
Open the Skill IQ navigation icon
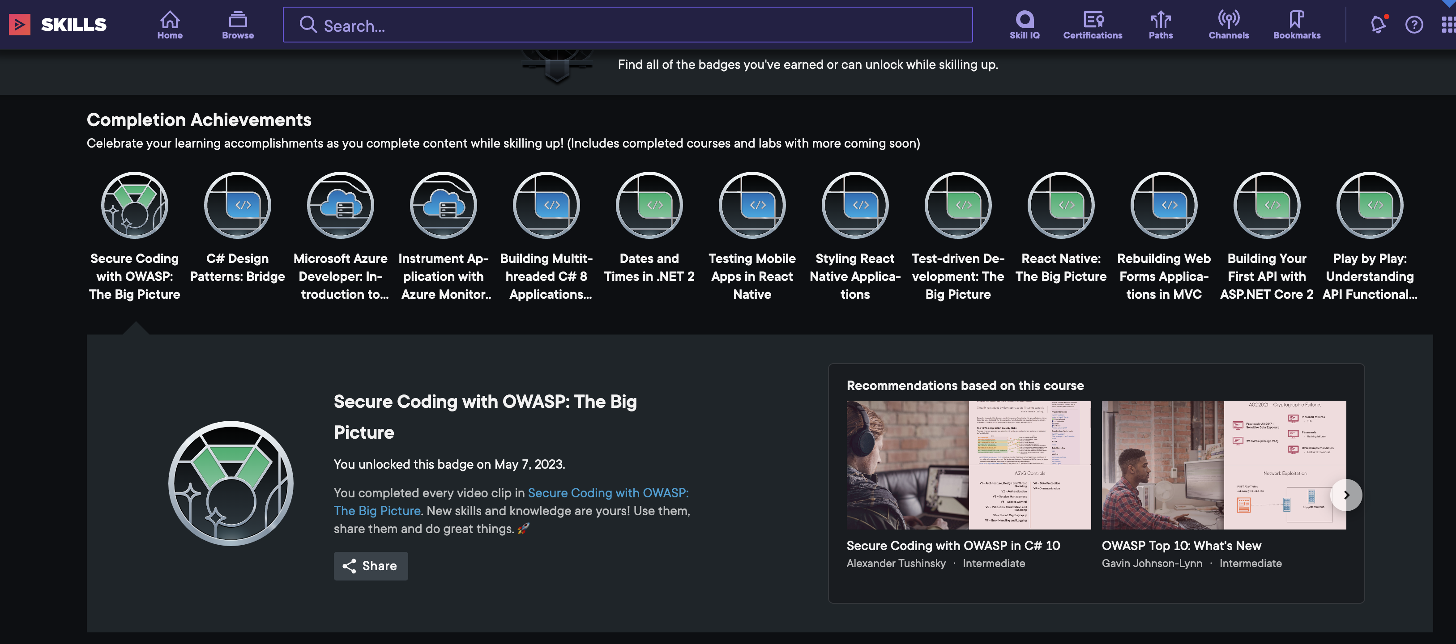coord(1024,24)
